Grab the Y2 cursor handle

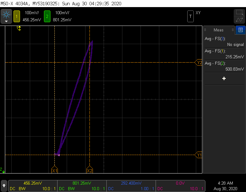click(199, 63)
